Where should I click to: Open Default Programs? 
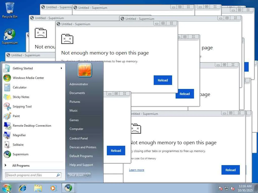[x=81, y=156]
